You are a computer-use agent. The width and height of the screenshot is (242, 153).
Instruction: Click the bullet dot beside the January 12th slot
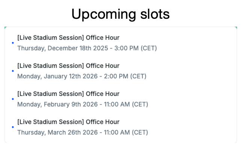(x=13, y=71)
